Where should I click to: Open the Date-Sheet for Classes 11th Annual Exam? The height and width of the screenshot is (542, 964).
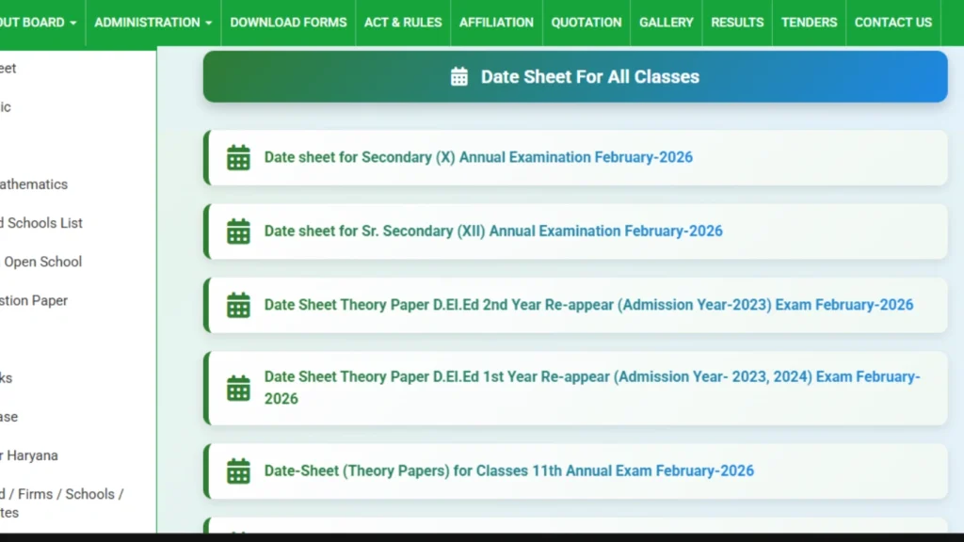[x=509, y=470]
